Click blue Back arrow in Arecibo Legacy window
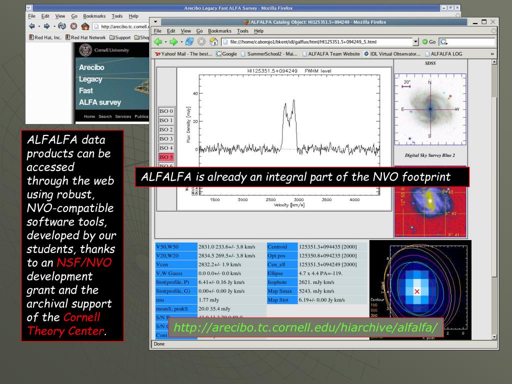 click(x=31, y=26)
